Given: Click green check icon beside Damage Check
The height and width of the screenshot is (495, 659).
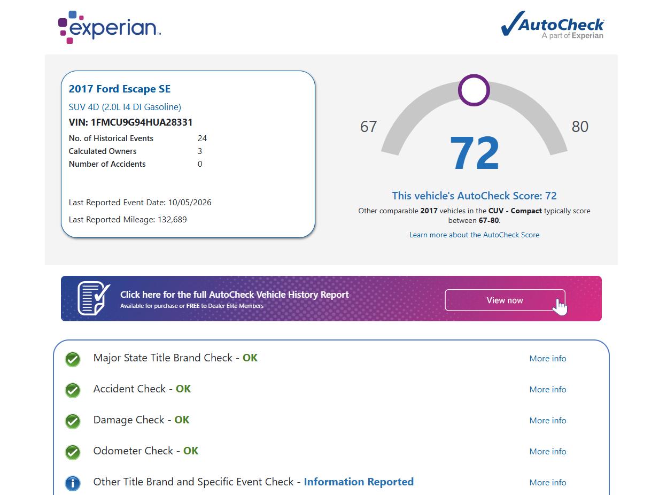Looking at the screenshot, I should (73, 421).
